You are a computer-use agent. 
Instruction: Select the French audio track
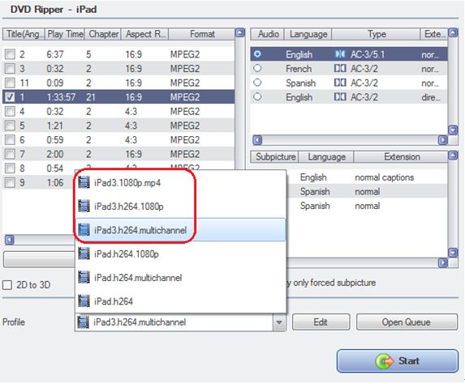(x=257, y=68)
